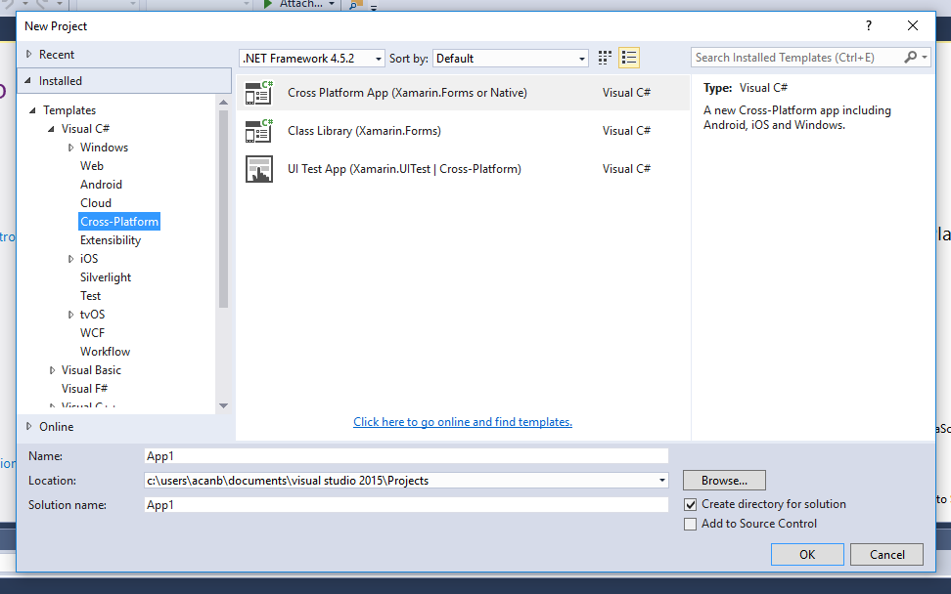
Task: Select the Silverlight template category
Action: [106, 277]
